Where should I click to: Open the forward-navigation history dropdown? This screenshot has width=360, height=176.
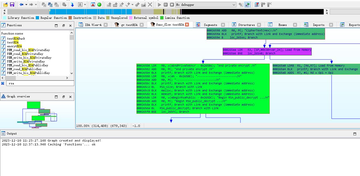click(x=36, y=5)
